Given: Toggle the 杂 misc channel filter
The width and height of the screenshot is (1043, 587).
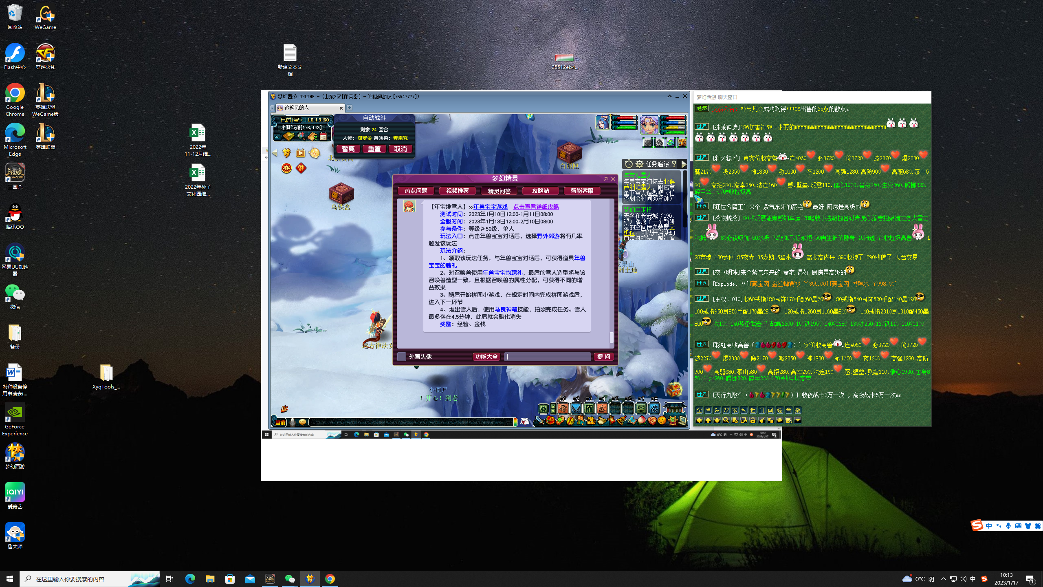Looking at the screenshot, I should coord(798,410).
